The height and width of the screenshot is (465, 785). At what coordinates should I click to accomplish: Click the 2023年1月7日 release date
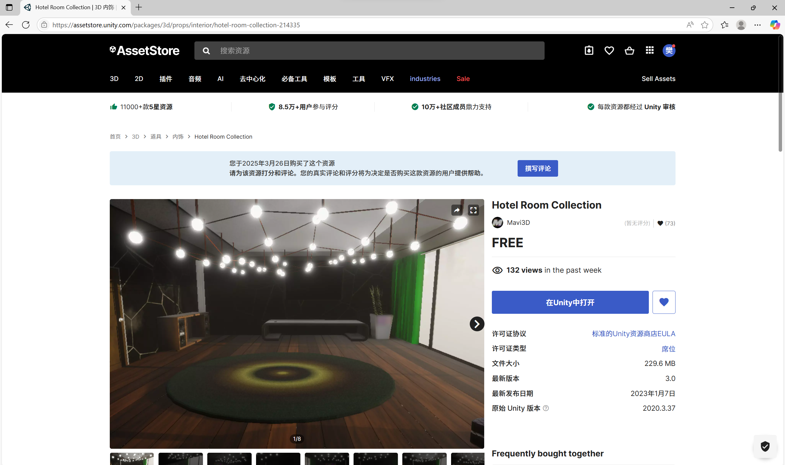click(653, 393)
